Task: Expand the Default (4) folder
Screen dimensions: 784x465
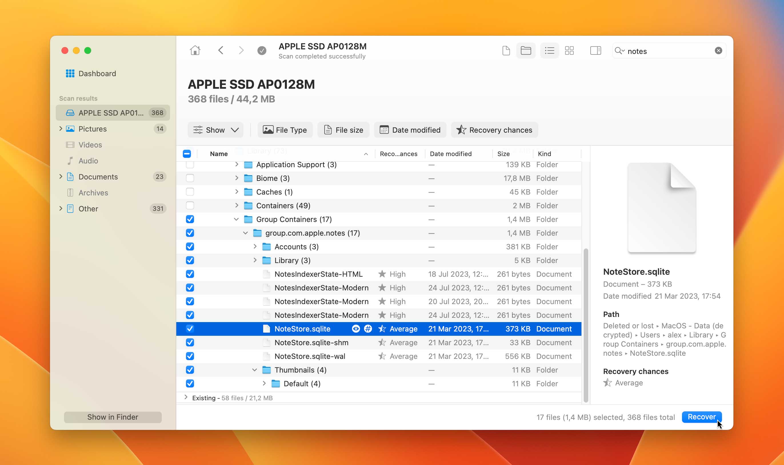Action: pos(264,383)
